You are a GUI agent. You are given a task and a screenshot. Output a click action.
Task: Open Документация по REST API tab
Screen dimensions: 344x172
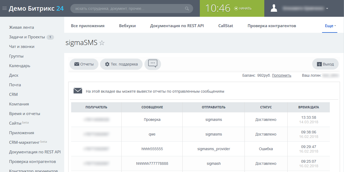[x=177, y=26]
